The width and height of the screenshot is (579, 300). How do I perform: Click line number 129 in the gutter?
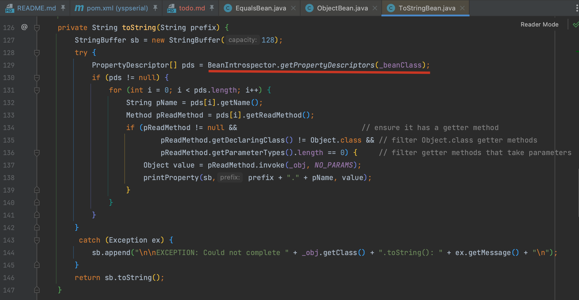click(x=9, y=65)
